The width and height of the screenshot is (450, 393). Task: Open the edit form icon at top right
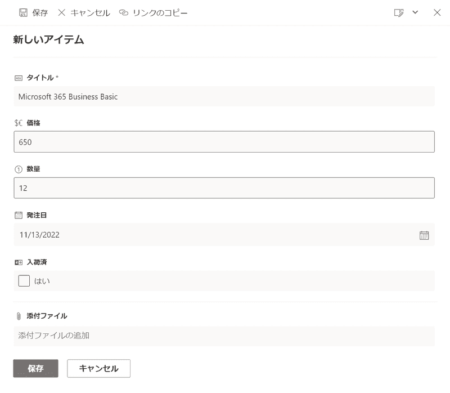399,12
